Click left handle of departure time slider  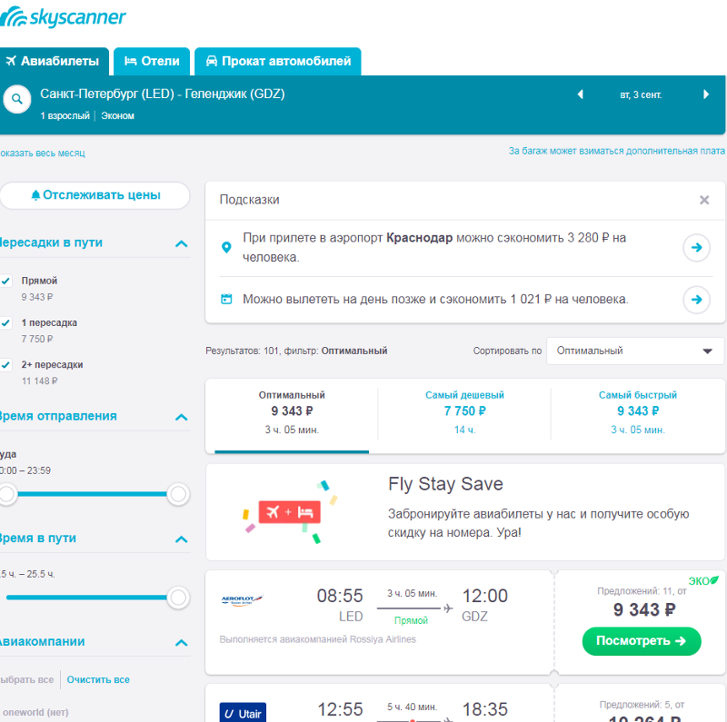pyautogui.click(x=7, y=494)
